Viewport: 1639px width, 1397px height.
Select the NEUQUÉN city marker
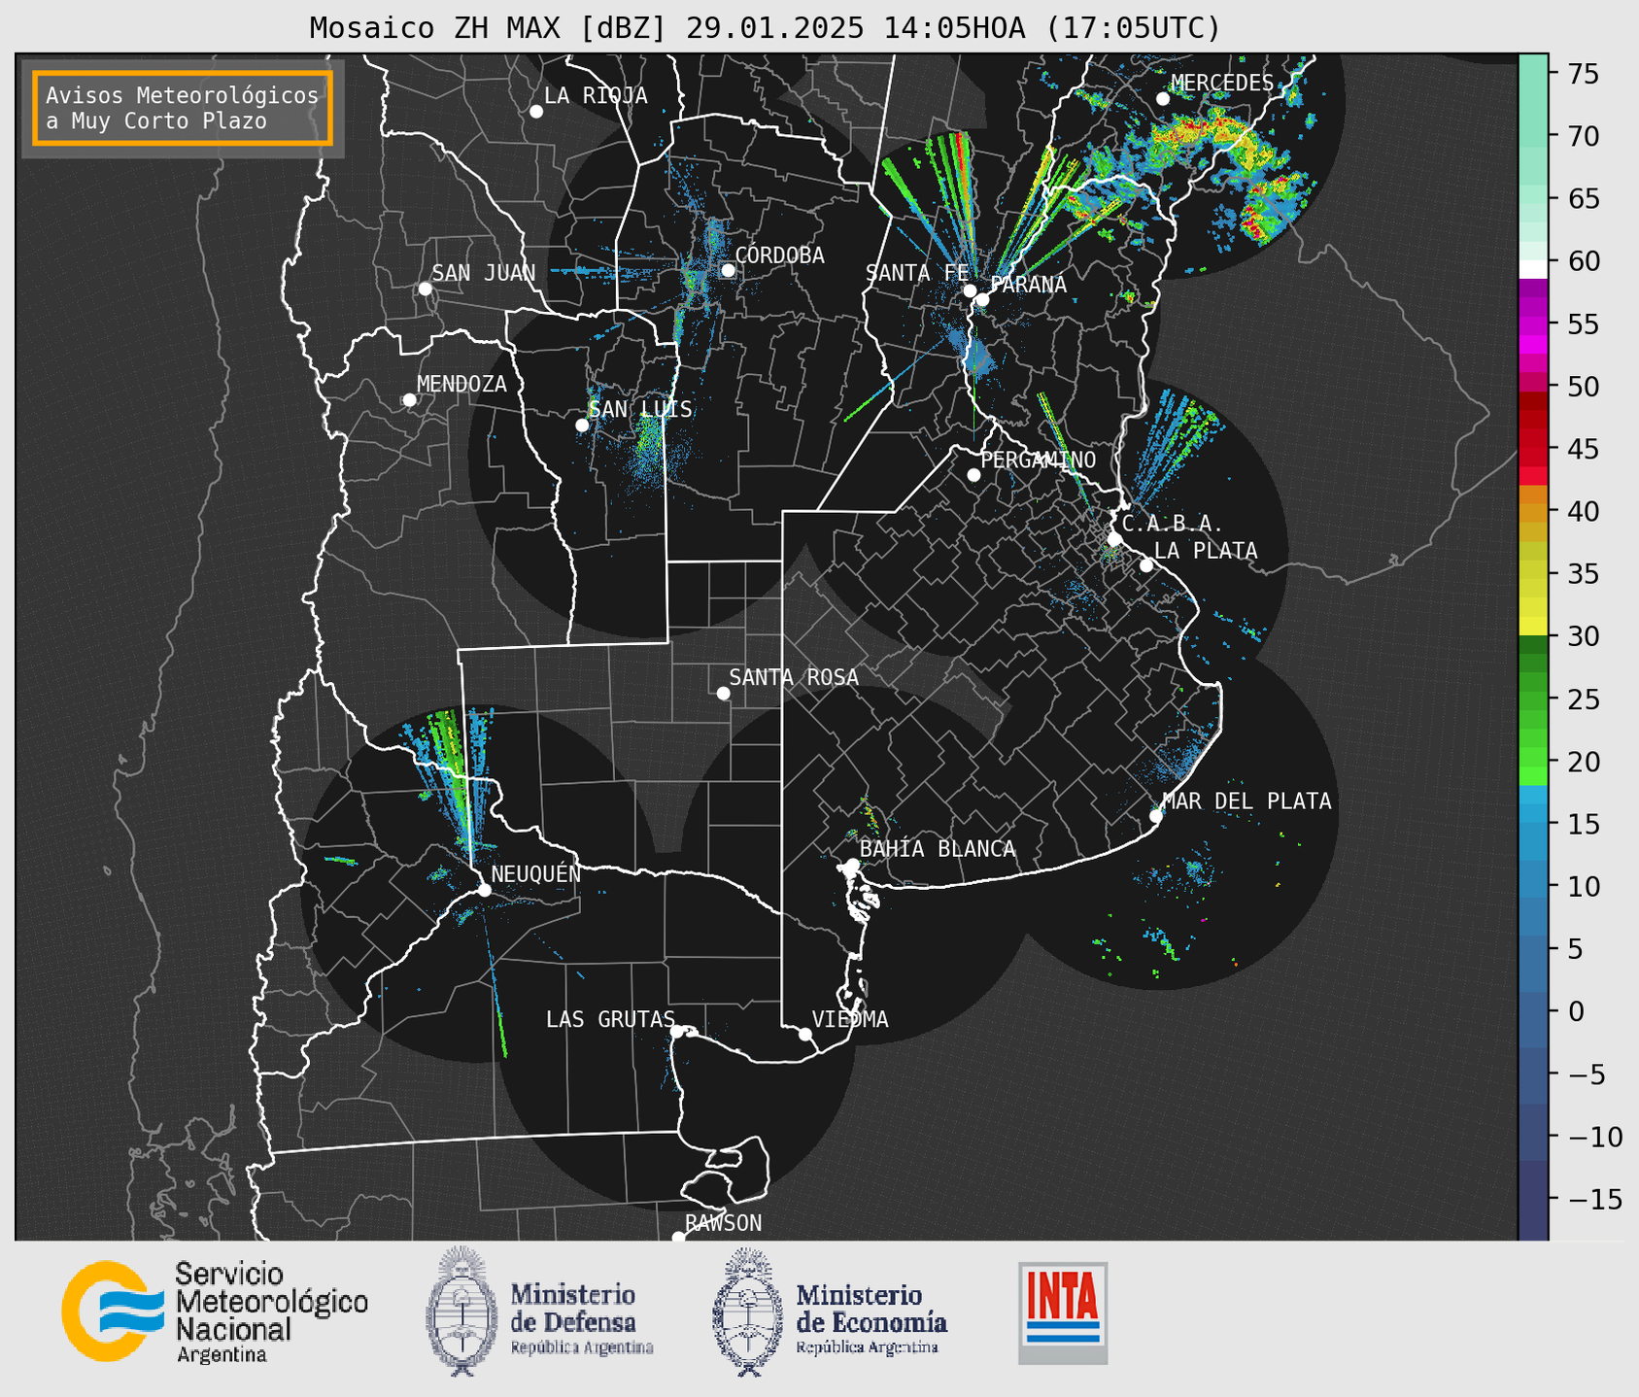[484, 890]
